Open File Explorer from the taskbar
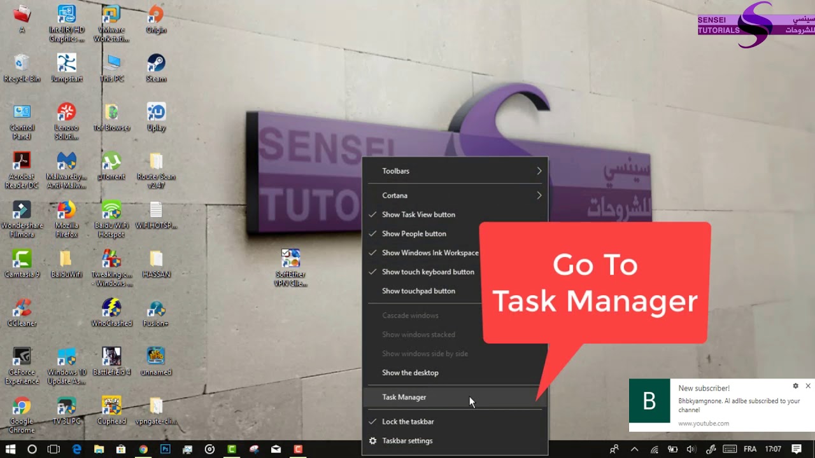The width and height of the screenshot is (815, 458). pos(99,449)
